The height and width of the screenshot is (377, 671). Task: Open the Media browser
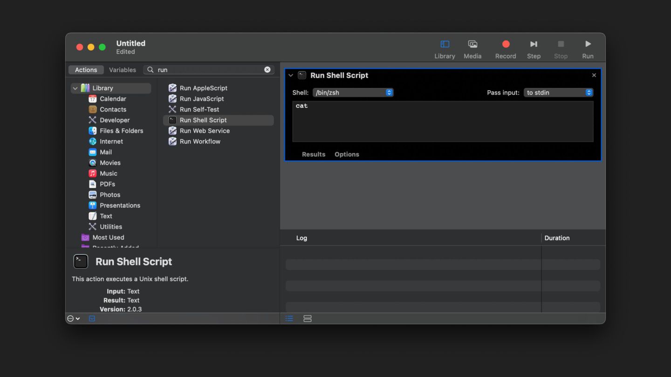(472, 49)
